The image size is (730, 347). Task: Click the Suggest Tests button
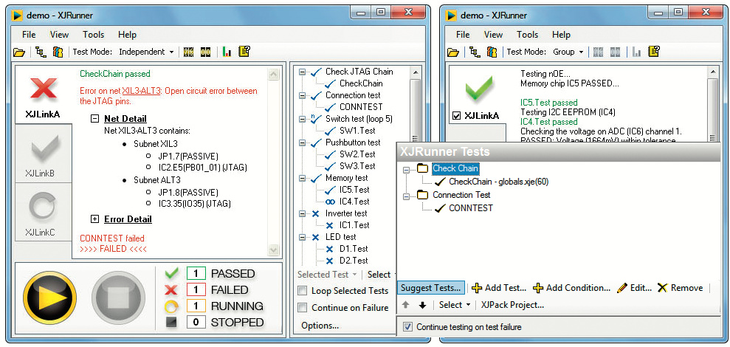pyautogui.click(x=431, y=288)
